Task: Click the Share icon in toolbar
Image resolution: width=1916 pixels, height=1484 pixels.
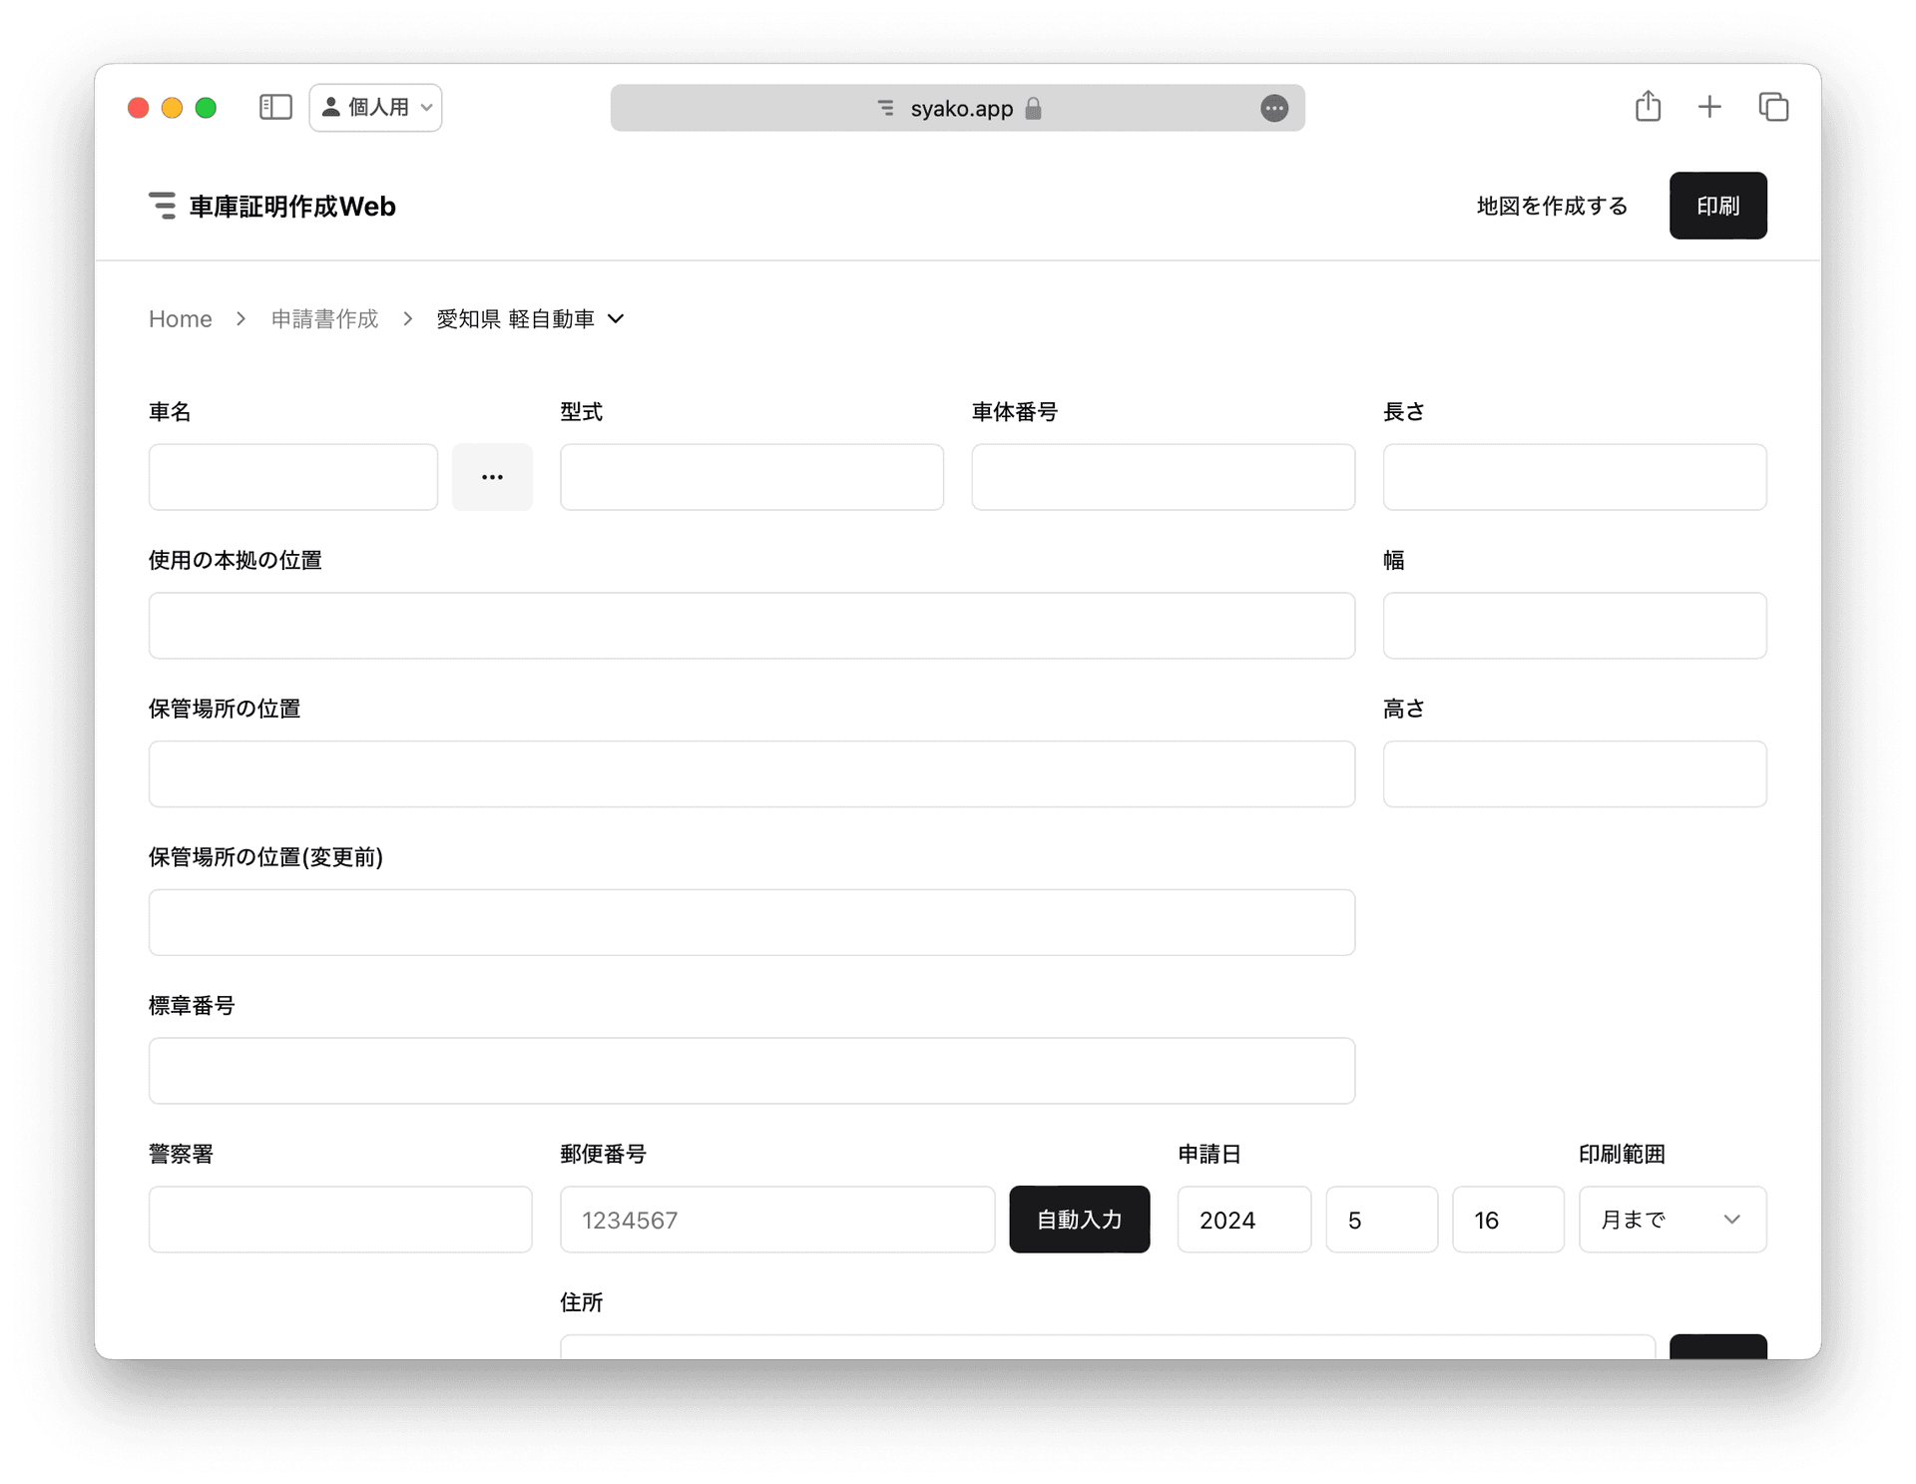Action: click(x=1648, y=107)
